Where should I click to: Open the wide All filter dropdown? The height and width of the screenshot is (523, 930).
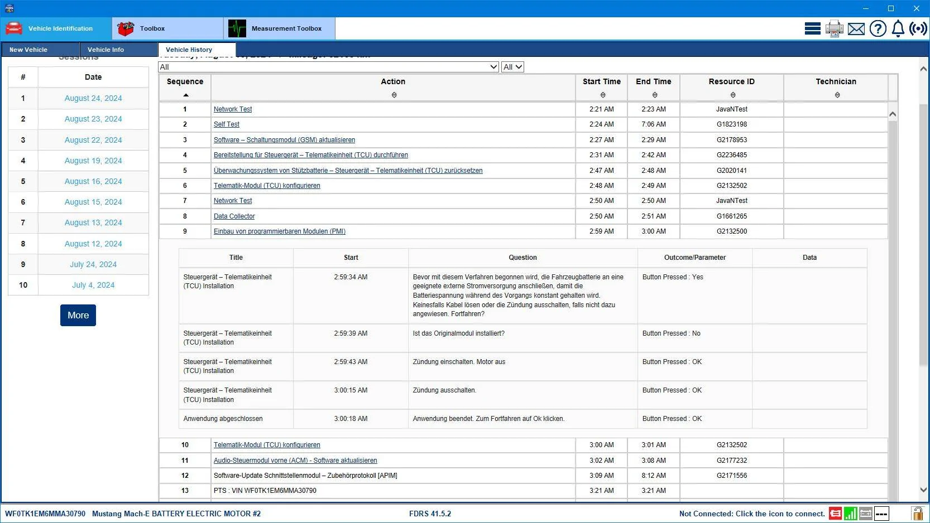click(328, 67)
